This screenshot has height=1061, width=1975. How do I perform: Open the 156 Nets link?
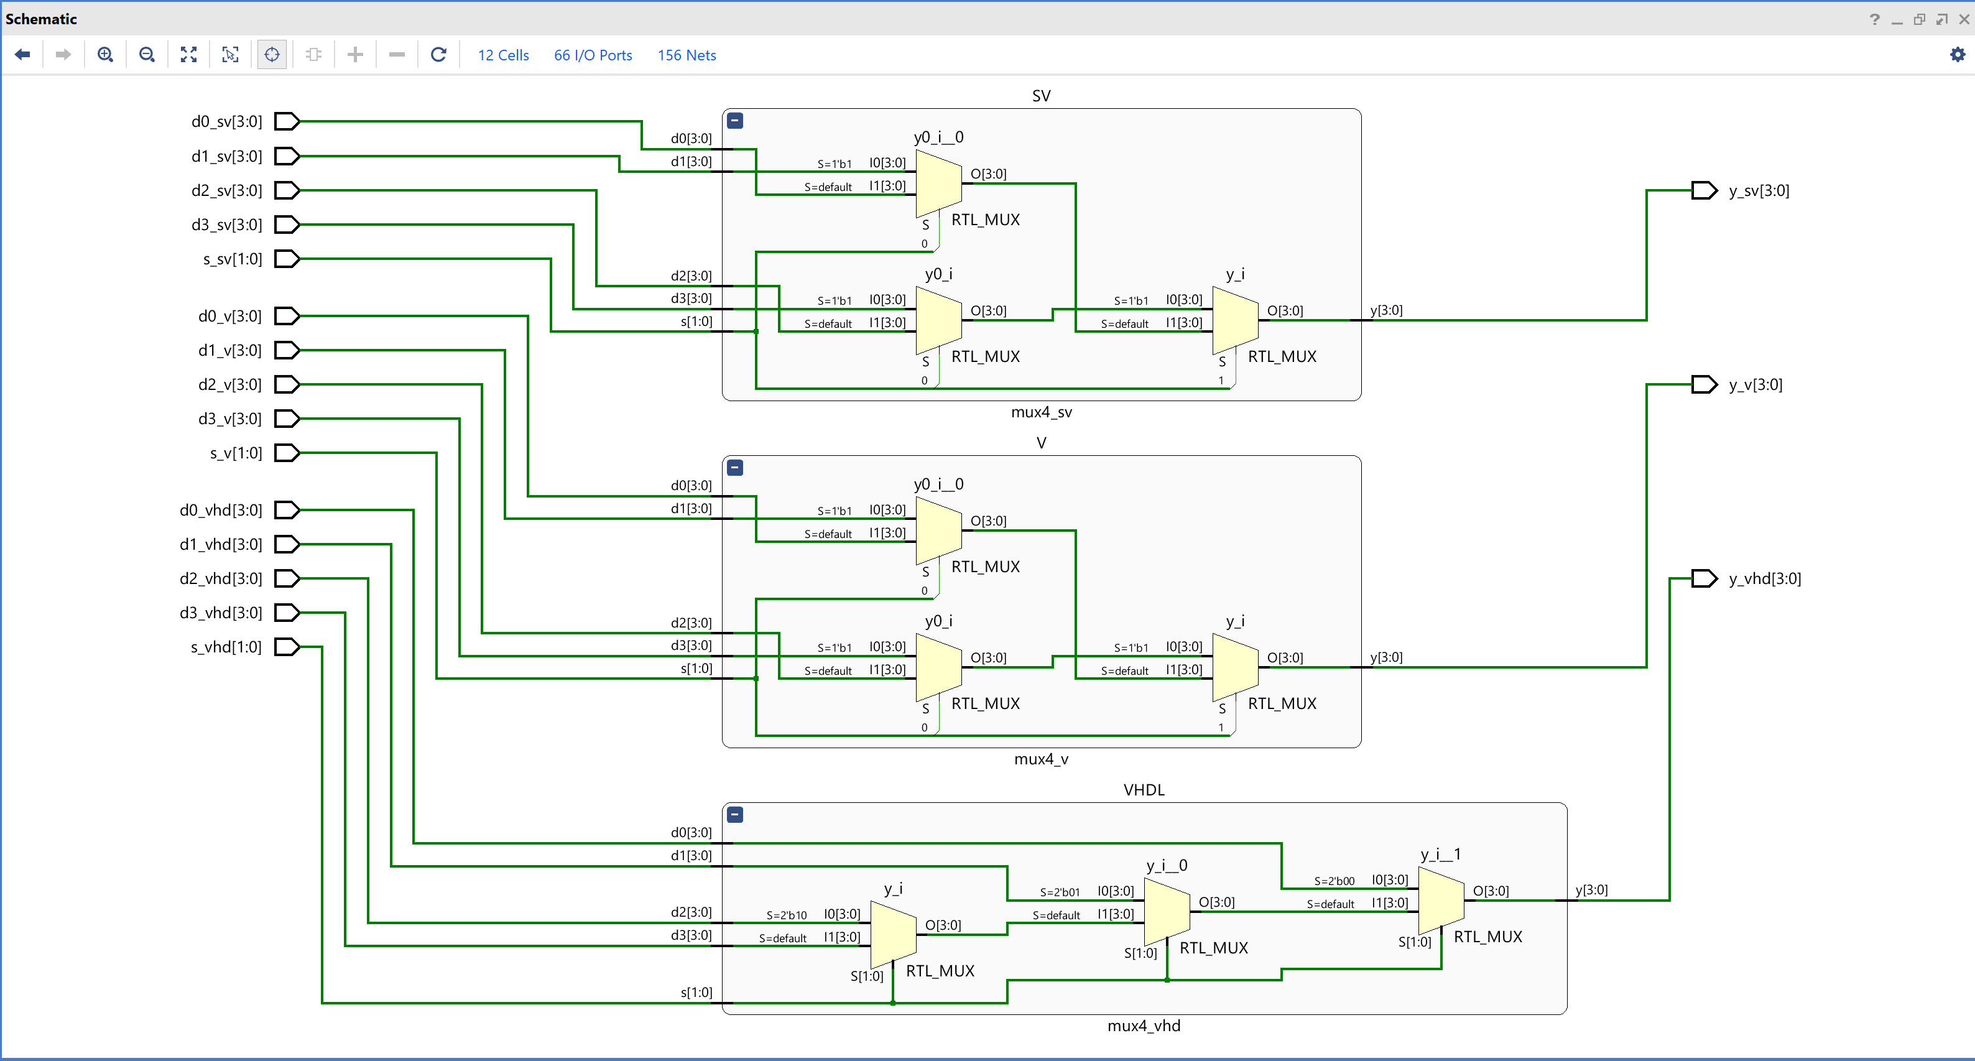click(686, 55)
